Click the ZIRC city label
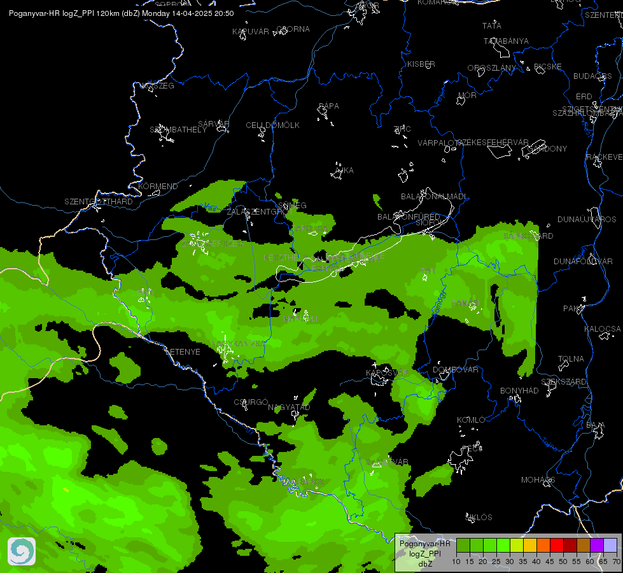623x573 pixels. [402, 129]
